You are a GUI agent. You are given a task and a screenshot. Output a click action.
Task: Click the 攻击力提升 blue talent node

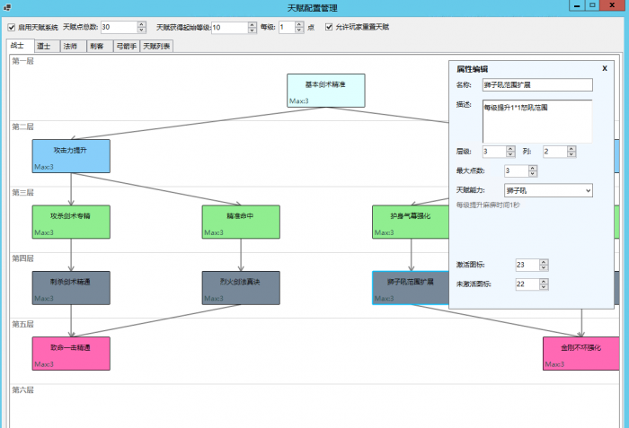pyautogui.click(x=71, y=155)
